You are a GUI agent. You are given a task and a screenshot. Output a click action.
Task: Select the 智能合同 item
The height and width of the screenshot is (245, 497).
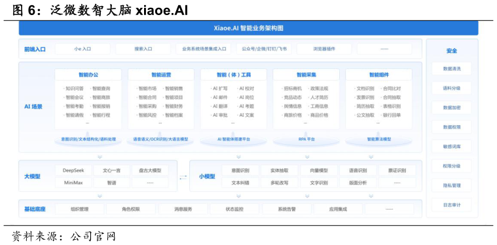tap(147, 98)
